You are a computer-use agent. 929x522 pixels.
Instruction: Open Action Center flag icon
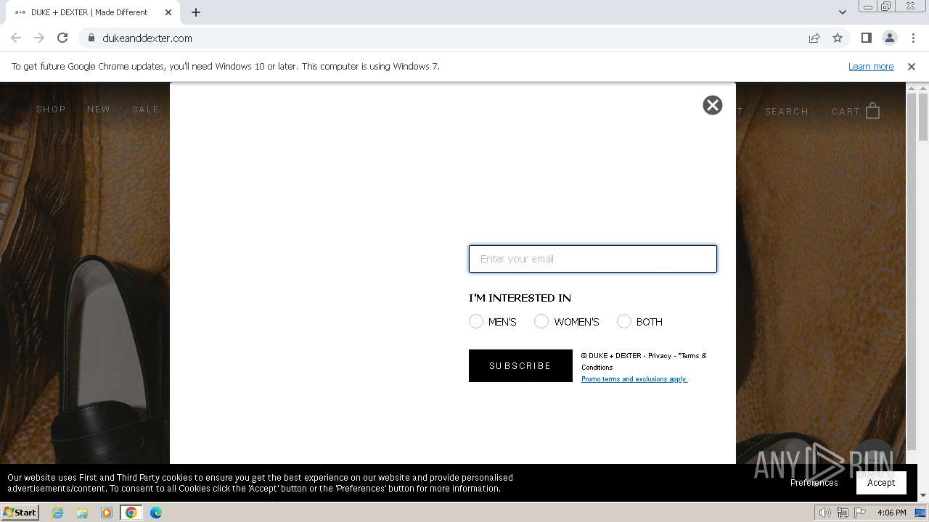pos(860,513)
